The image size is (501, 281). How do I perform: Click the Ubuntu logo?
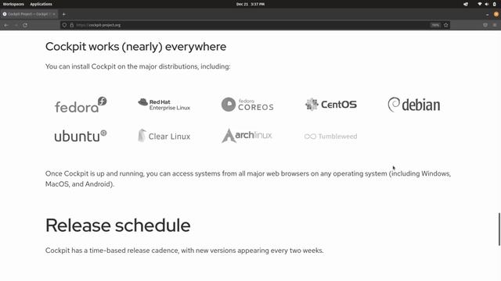(x=81, y=136)
